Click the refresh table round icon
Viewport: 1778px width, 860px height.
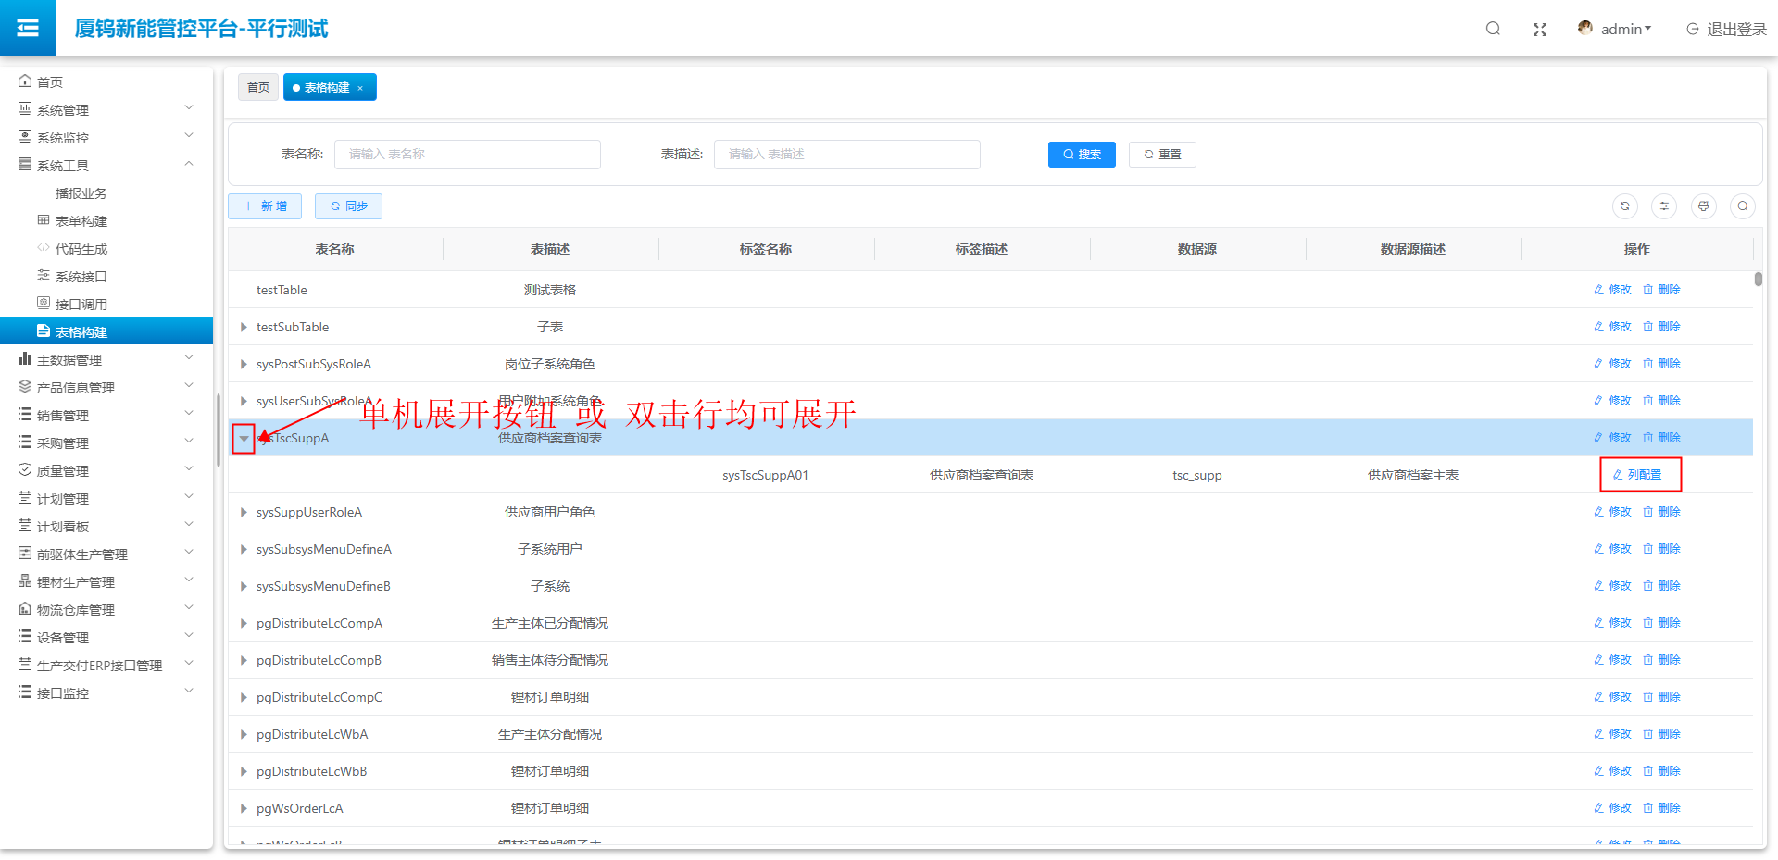coord(1625,206)
